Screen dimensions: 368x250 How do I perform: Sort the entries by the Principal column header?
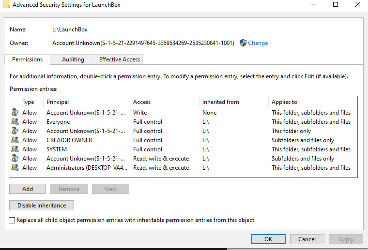coord(87,102)
